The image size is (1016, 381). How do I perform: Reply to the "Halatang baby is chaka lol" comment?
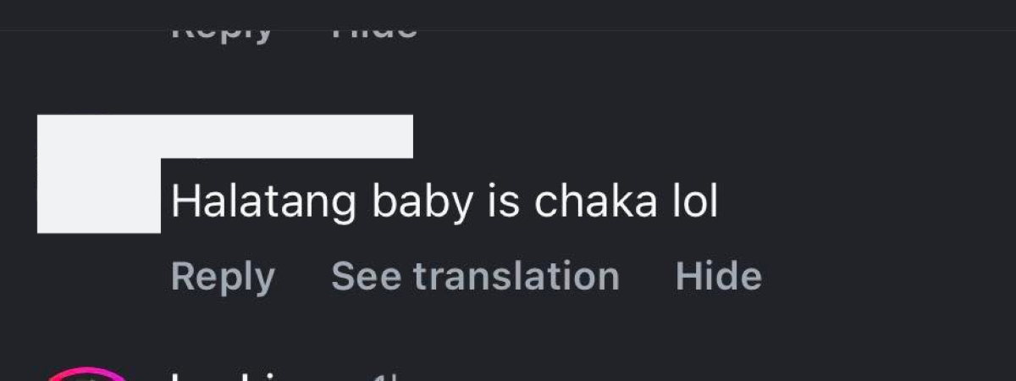click(x=223, y=277)
